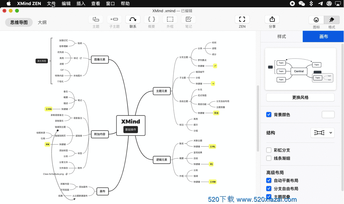
Task: Select the 呈现结果 subtopic
Action: [198, 152]
